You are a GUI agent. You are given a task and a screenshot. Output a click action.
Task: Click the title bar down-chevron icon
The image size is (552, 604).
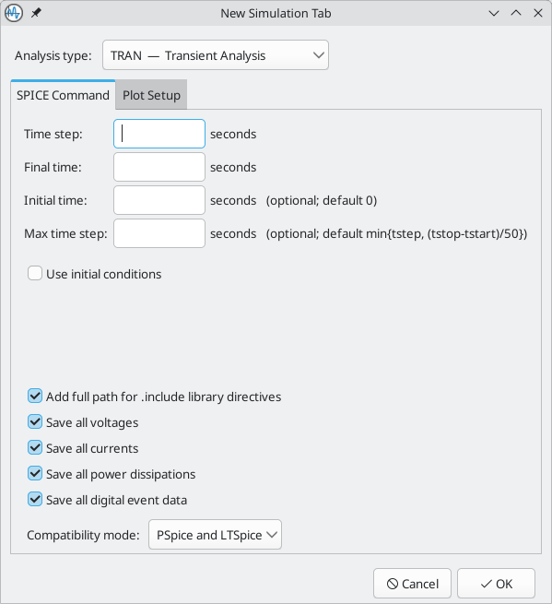[494, 13]
